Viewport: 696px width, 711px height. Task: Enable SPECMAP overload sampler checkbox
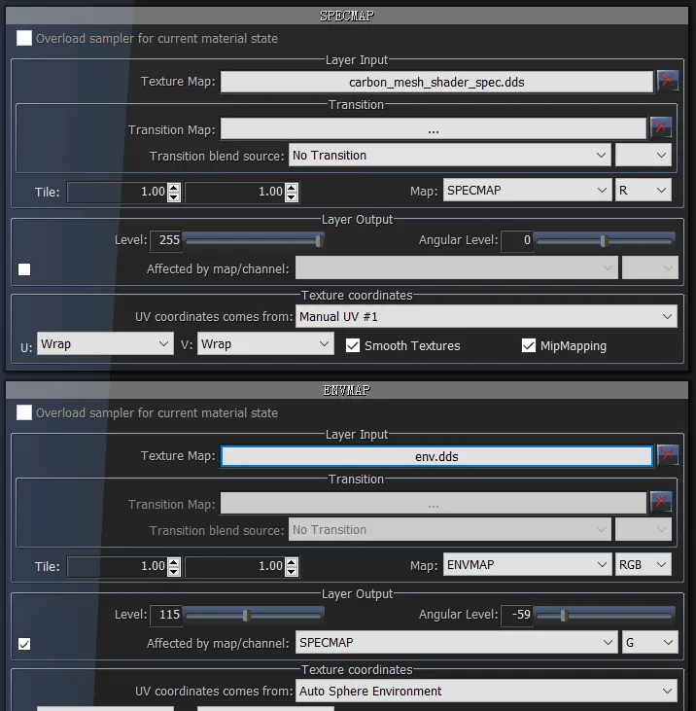coord(24,39)
